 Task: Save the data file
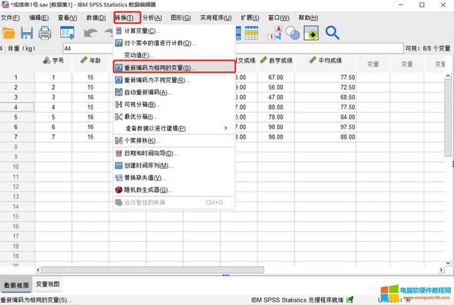26,33
